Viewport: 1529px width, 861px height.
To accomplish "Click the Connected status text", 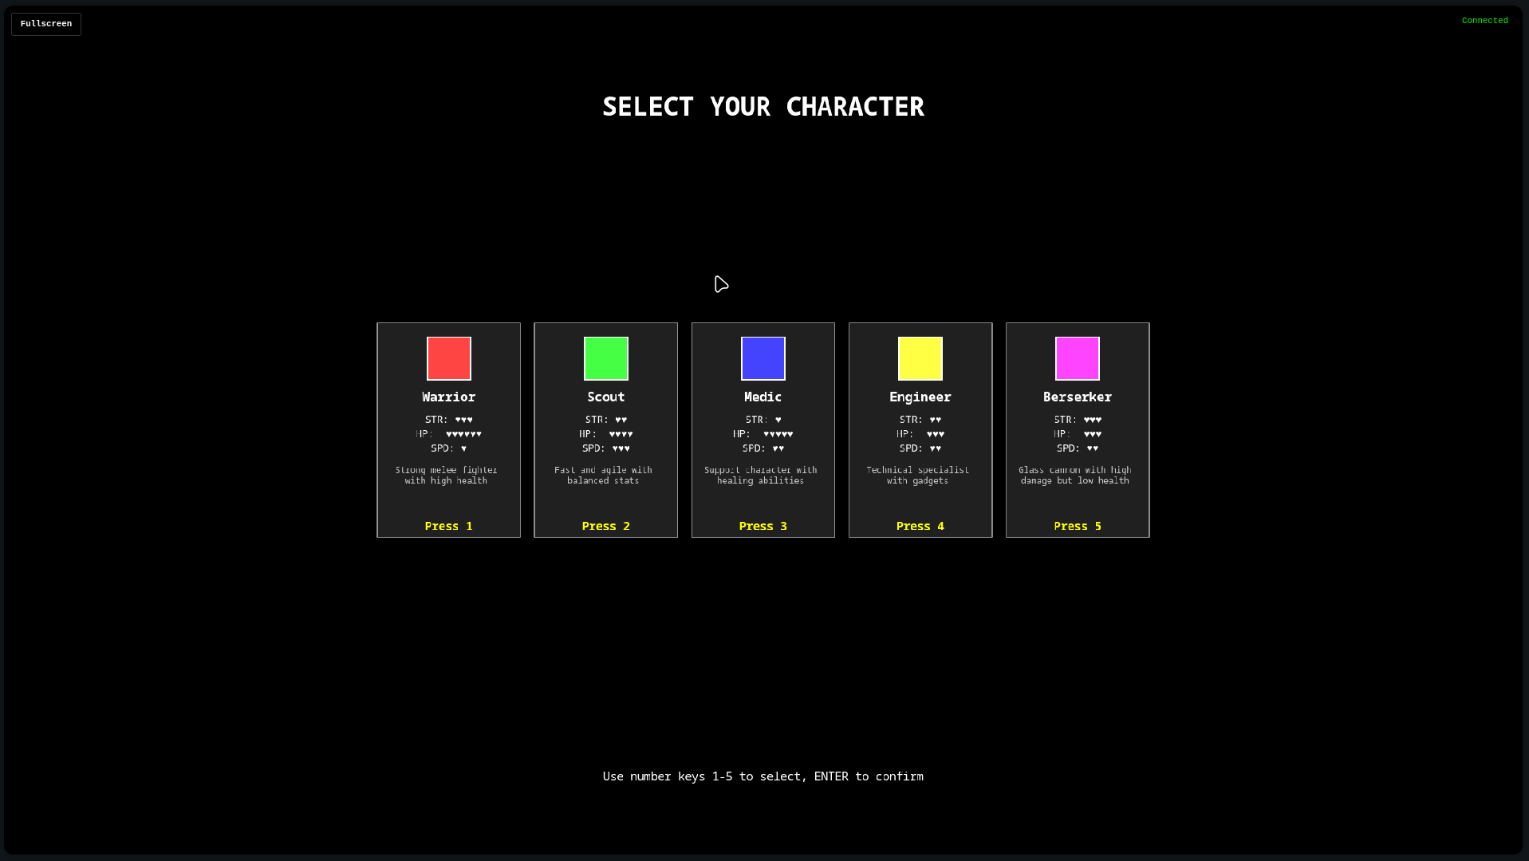I will click(x=1485, y=21).
